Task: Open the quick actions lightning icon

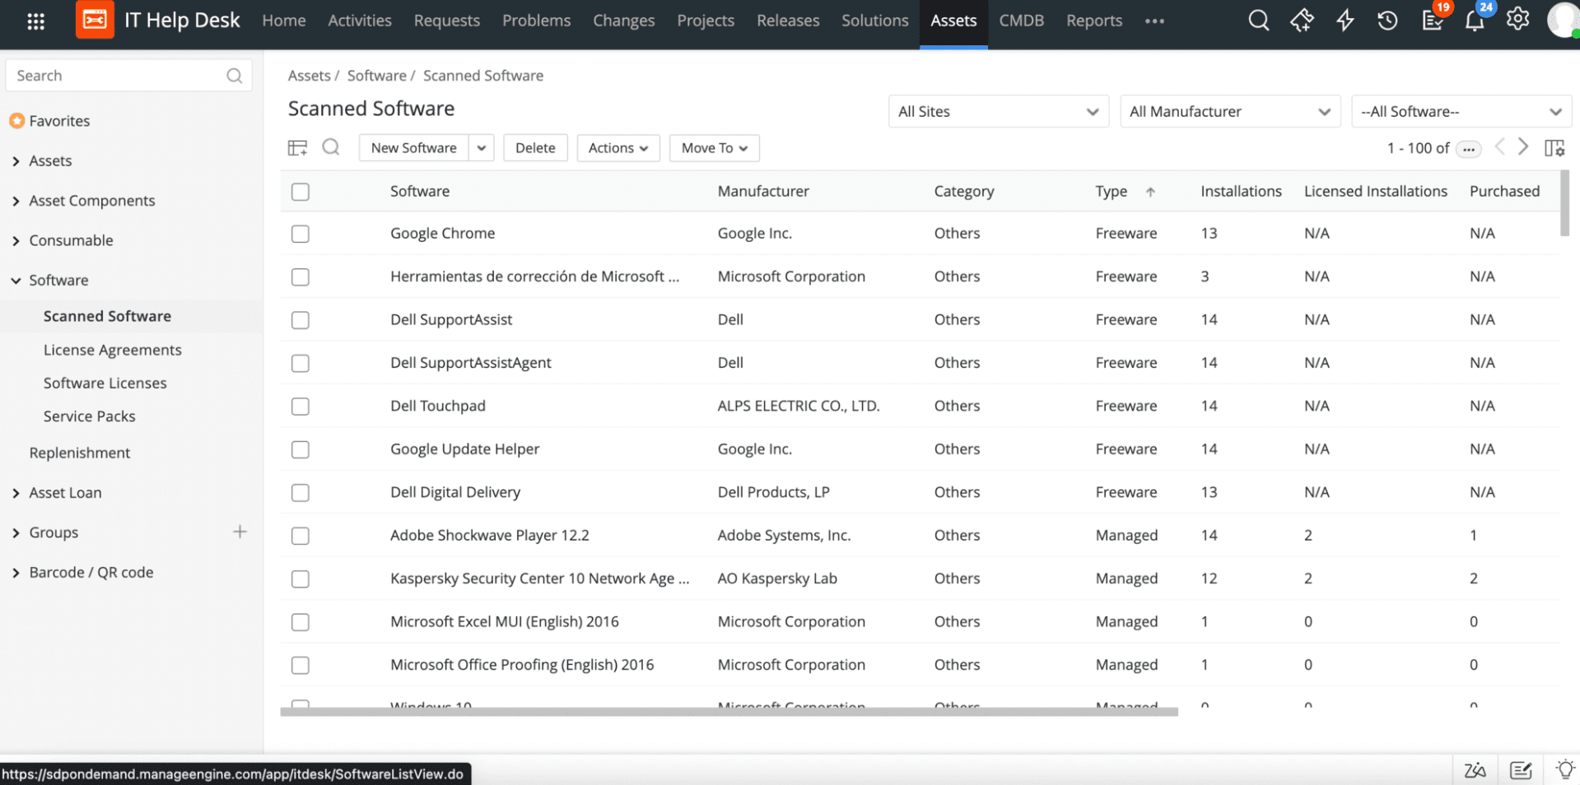Action: 1345,21
